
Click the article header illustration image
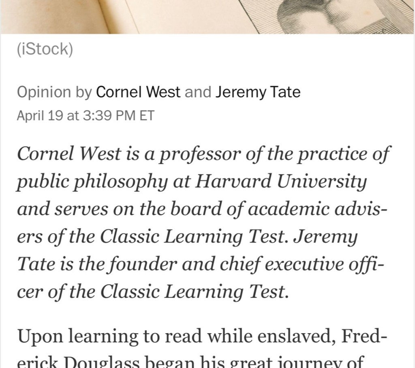(x=207, y=16)
